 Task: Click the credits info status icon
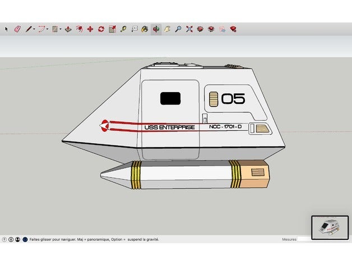pos(11,240)
